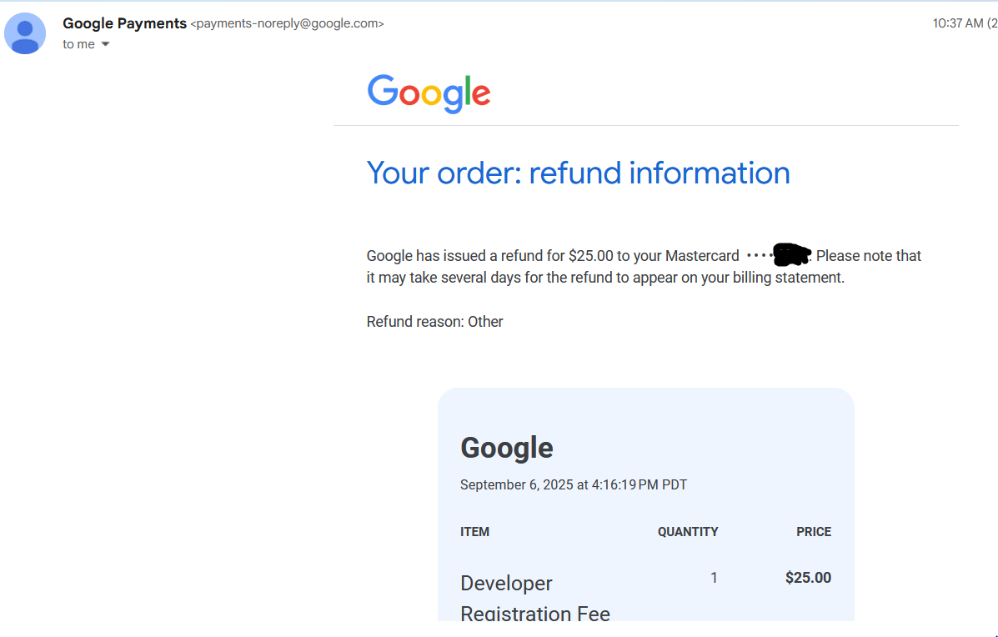Click the "Your order: refund information" heading

578,173
